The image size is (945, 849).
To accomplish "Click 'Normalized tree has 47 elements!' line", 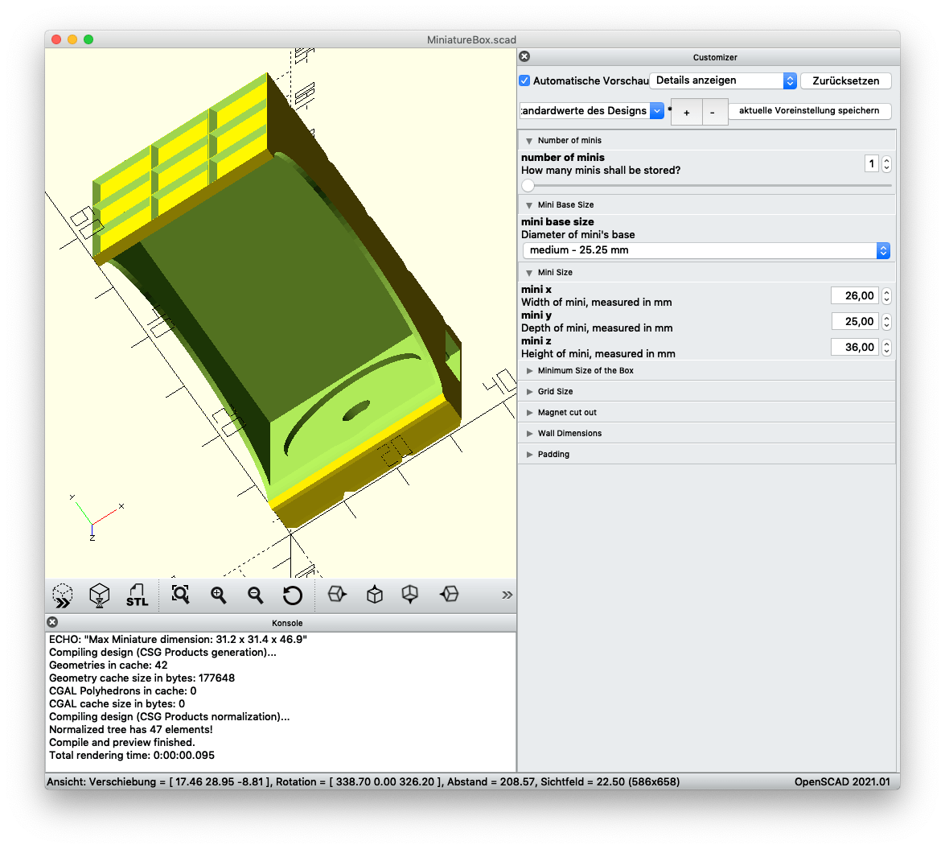I will pyautogui.click(x=131, y=730).
